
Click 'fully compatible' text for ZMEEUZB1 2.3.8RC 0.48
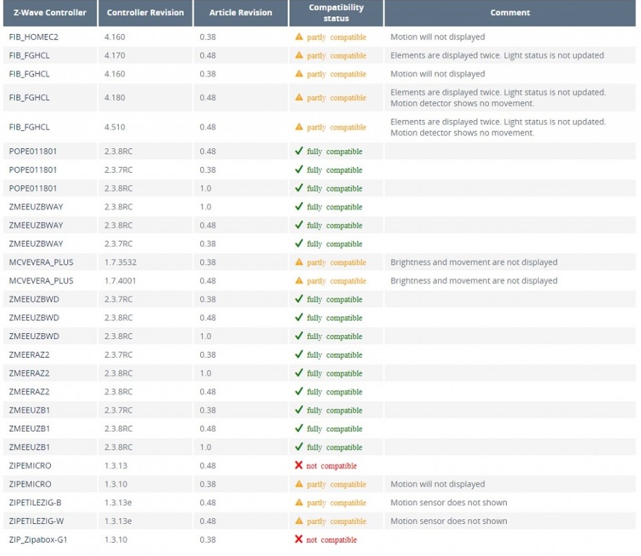[x=335, y=429]
